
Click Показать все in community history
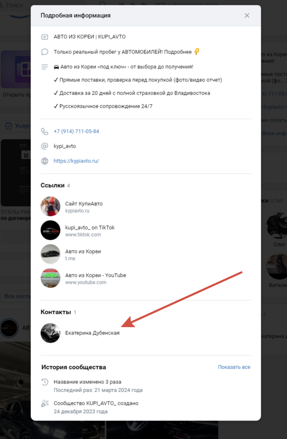[234, 367]
